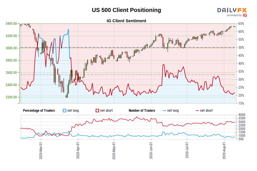Click the 45% sentiment axis label
Viewport: 257px width, 171px height.
(241, 56)
